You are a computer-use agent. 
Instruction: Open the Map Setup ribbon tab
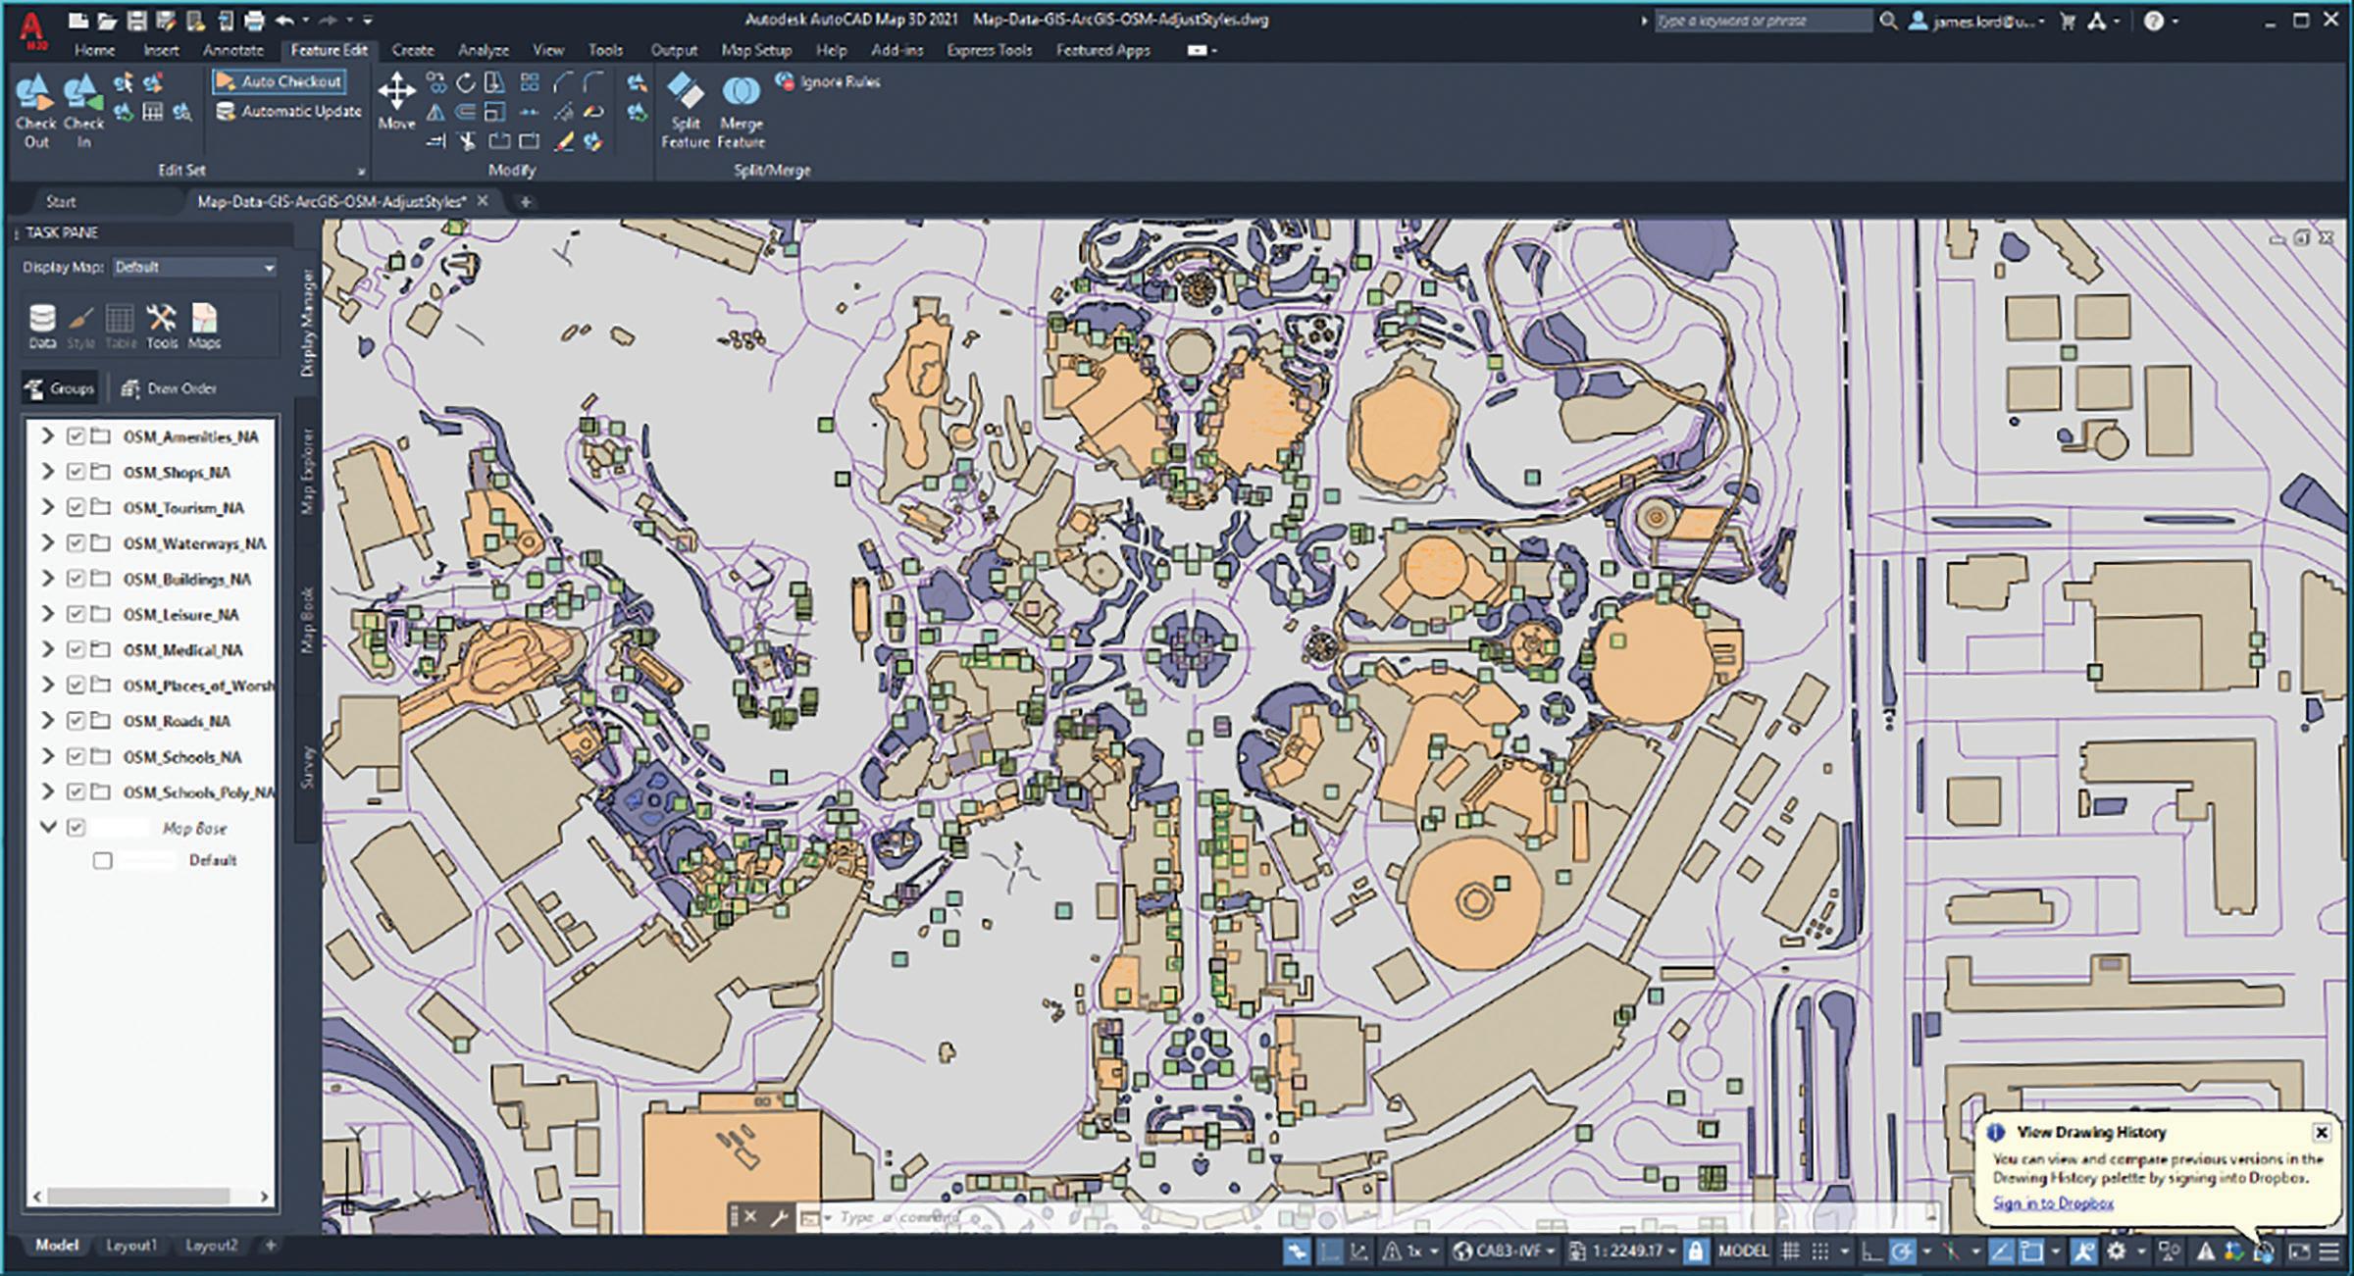click(756, 50)
